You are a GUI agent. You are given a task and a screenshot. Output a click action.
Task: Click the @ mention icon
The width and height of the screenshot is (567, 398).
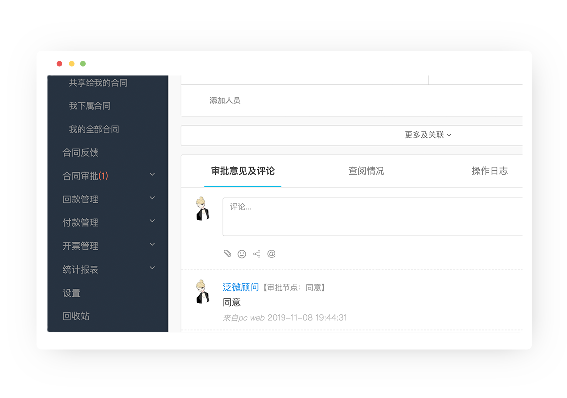pos(271,254)
